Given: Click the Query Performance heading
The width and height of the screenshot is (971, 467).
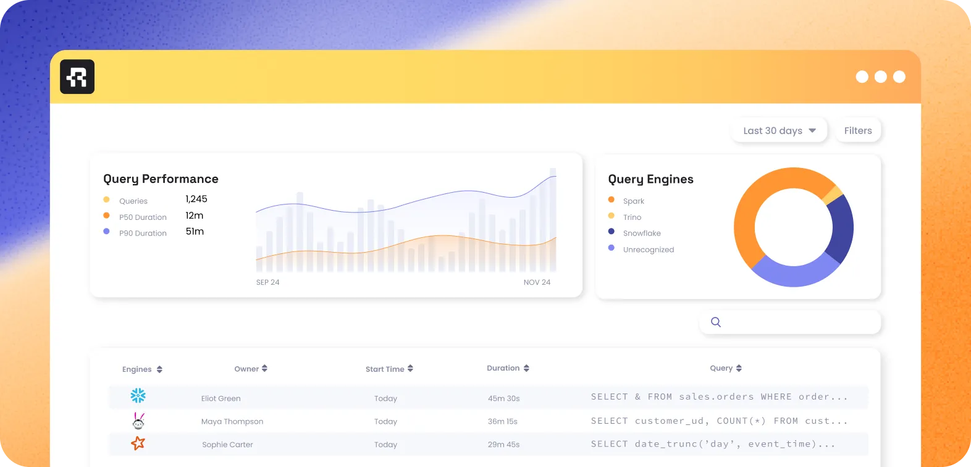Looking at the screenshot, I should [161, 179].
